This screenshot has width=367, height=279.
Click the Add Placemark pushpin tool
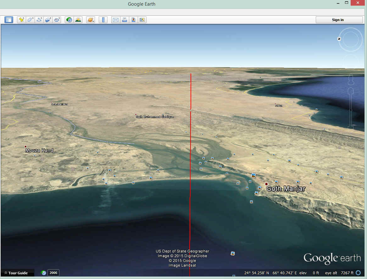point(21,20)
